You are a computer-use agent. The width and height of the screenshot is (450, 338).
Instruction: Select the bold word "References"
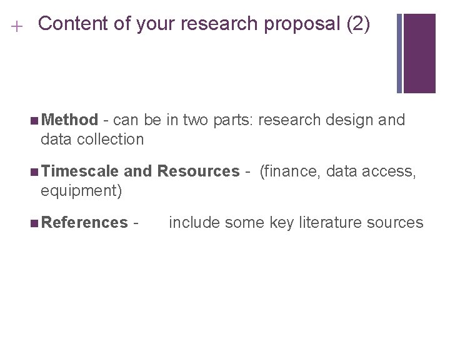(85, 222)
